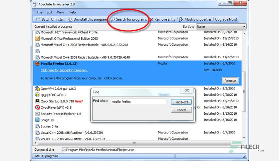Click 'Installed On: 12/15/2010' date cell
The width and height of the screenshot is (279, 161).
coord(221,38)
